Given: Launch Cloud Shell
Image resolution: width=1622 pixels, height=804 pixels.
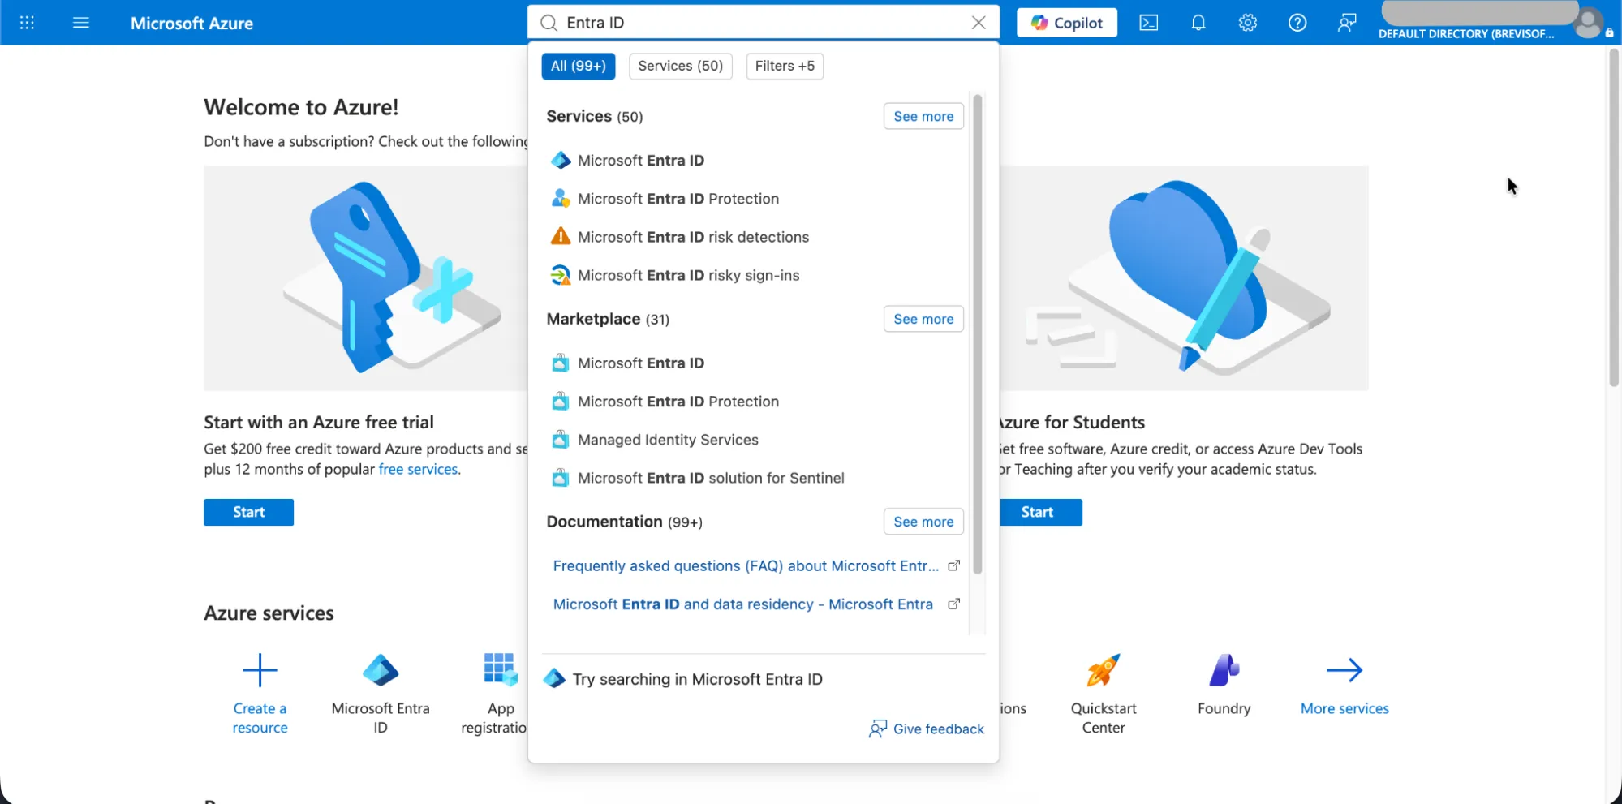Looking at the screenshot, I should [x=1149, y=23].
